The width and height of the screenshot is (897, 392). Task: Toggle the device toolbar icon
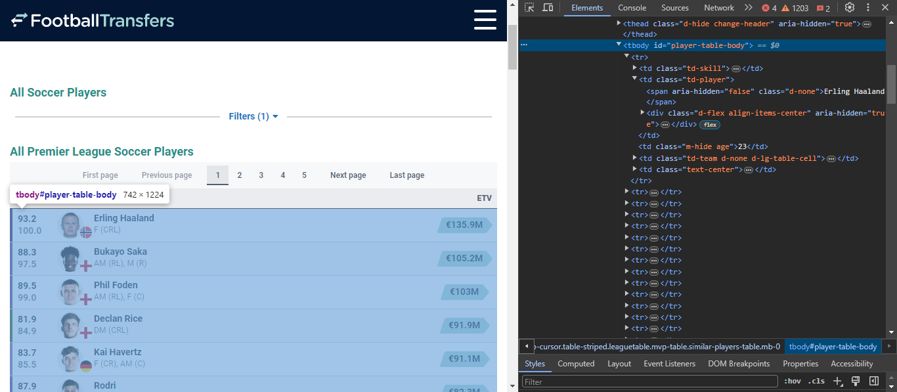coord(548,8)
